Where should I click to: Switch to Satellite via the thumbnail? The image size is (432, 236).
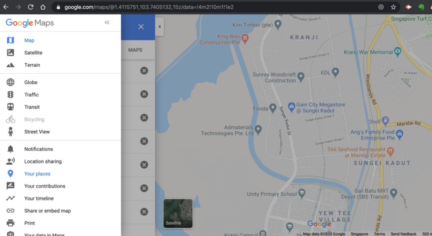click(178, 213)
